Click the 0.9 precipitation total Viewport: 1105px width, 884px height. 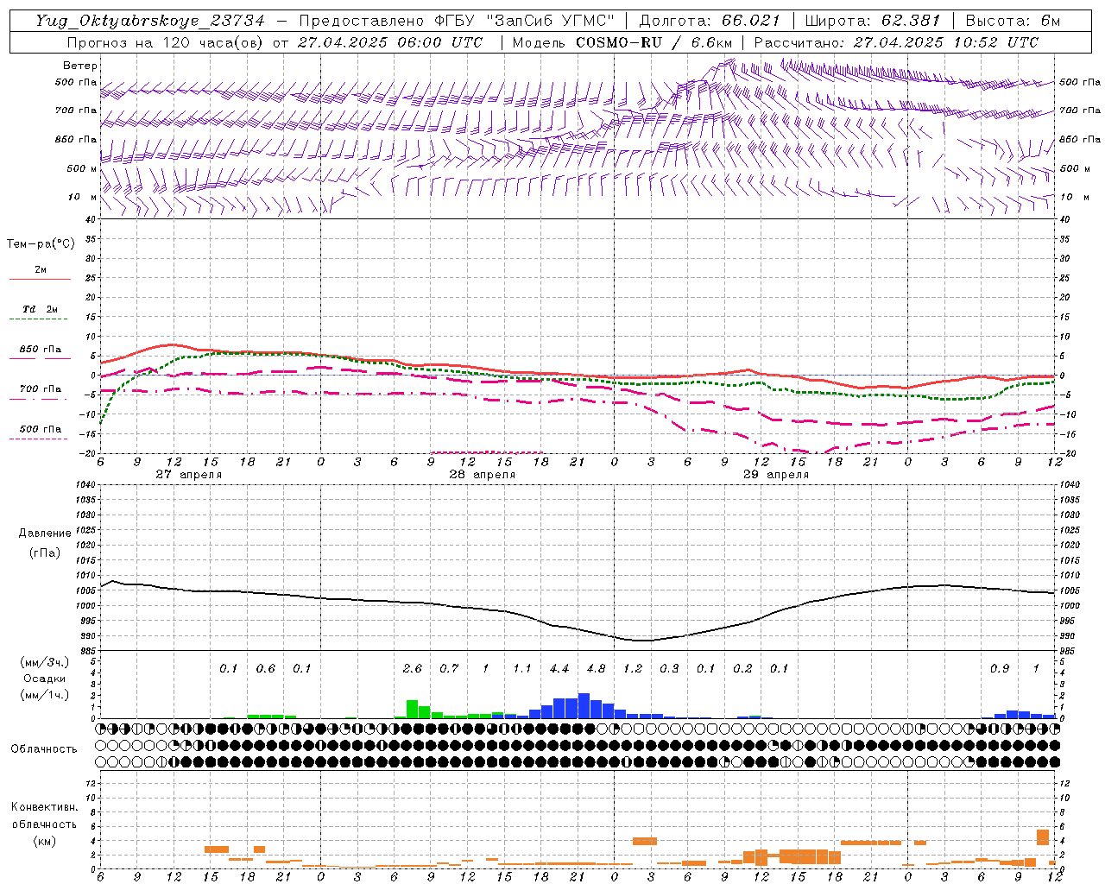[x=1000, y=668]
